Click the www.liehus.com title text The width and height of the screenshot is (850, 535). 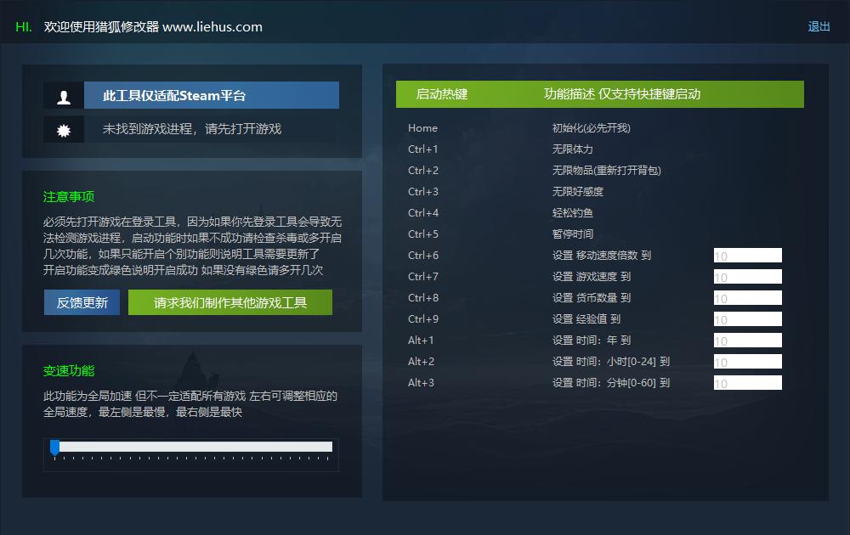pos(212,26)
